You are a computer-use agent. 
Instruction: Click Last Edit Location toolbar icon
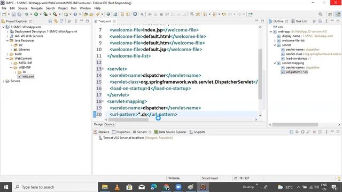click(224, 14)
